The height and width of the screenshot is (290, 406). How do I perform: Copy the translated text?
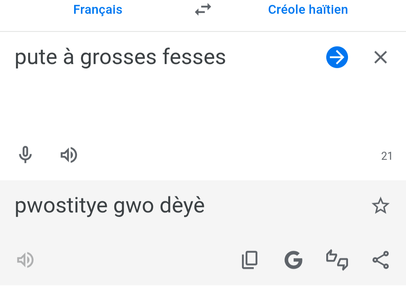[x=250, y=260]
